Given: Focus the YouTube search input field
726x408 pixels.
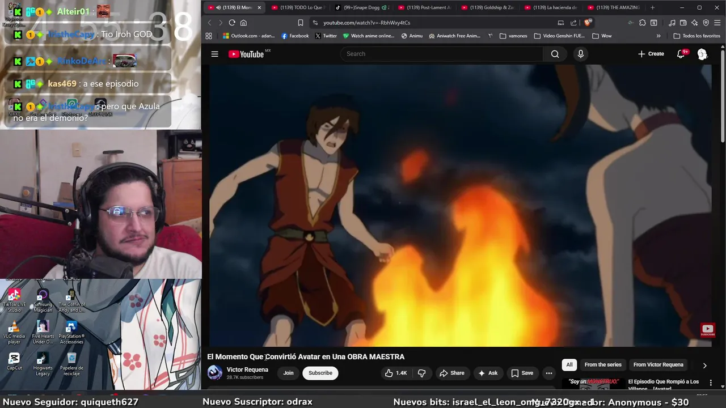Looking at the screenshot, I should pyautogui.click(x=441, y=54).
